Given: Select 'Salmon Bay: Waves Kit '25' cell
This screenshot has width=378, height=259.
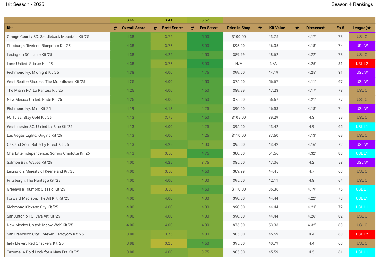Looking at the screenshot, I should tap(58, 163).
